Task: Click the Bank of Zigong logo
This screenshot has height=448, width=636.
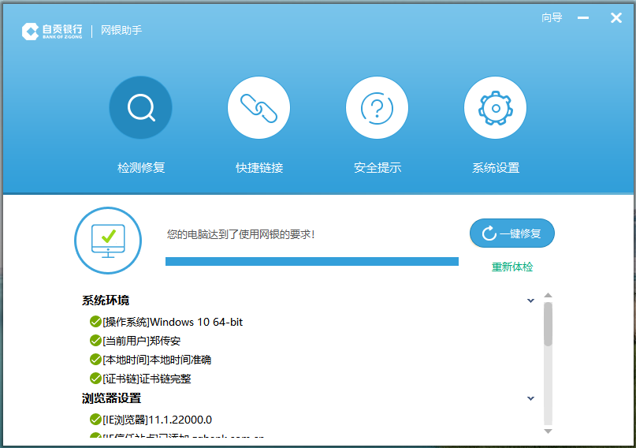Action: 52,32
